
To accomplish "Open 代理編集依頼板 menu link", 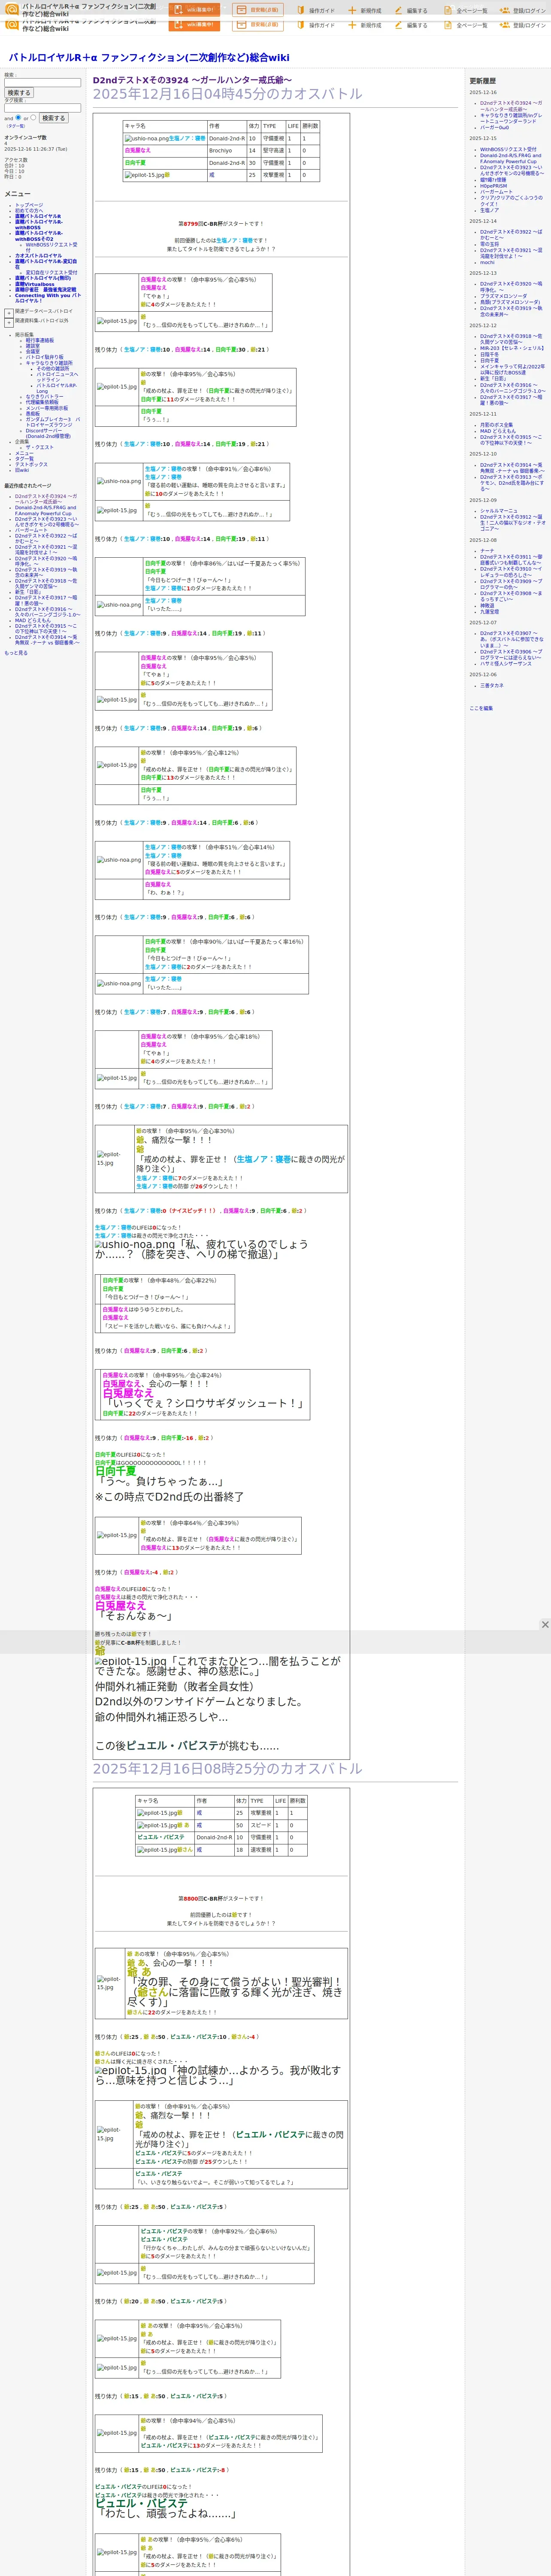I will (42, 402).
